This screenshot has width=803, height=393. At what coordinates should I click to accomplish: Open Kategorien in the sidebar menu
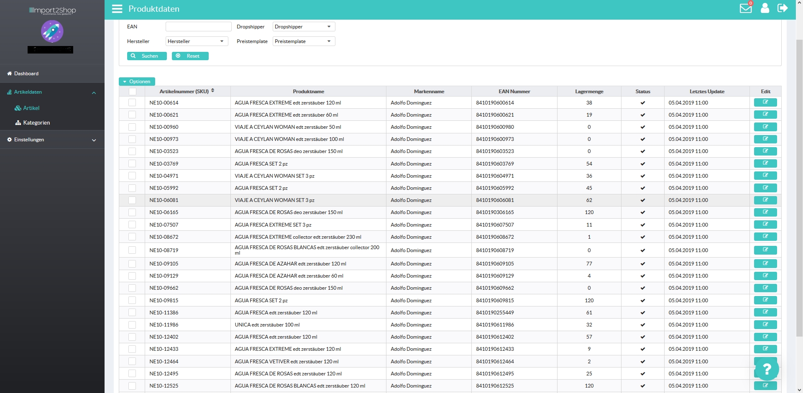click(x=36, y=123)
